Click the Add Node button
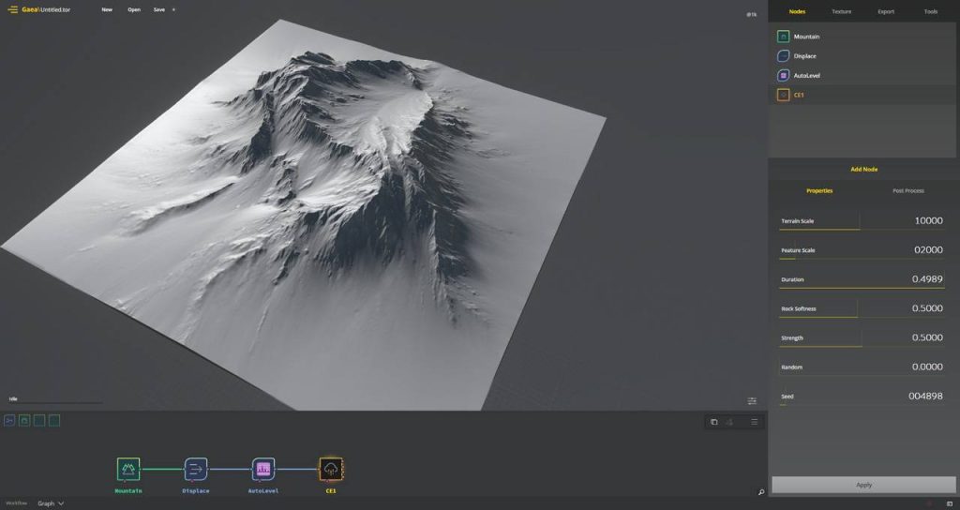This screenshot has width=960, height=510. (863, 169)
